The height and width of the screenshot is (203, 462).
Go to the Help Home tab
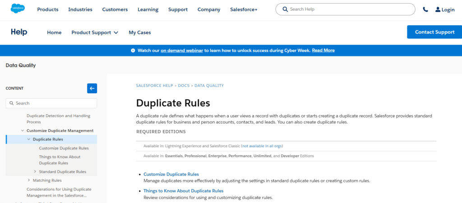pos(54,32)
